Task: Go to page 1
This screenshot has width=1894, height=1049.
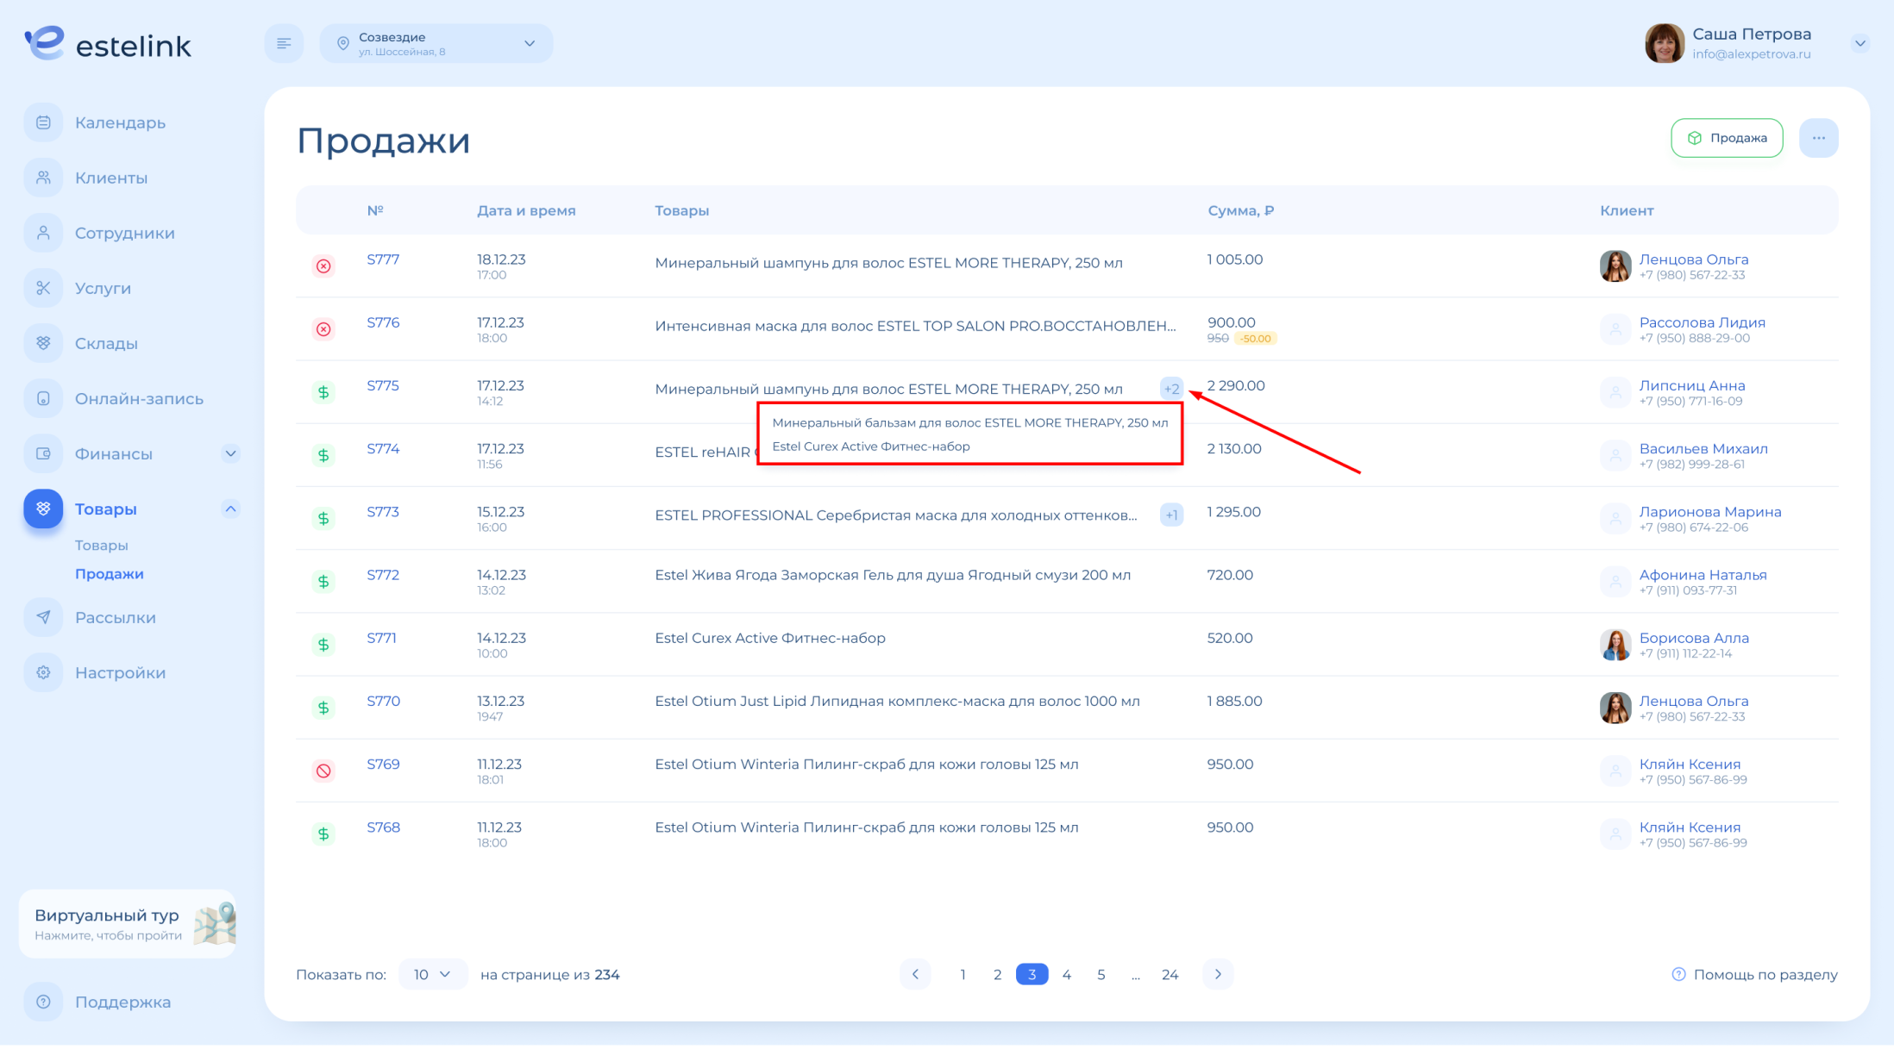Action: [963, 974]
